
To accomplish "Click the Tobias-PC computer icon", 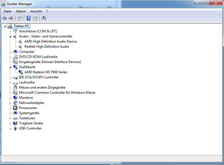I will pos(10,26).
